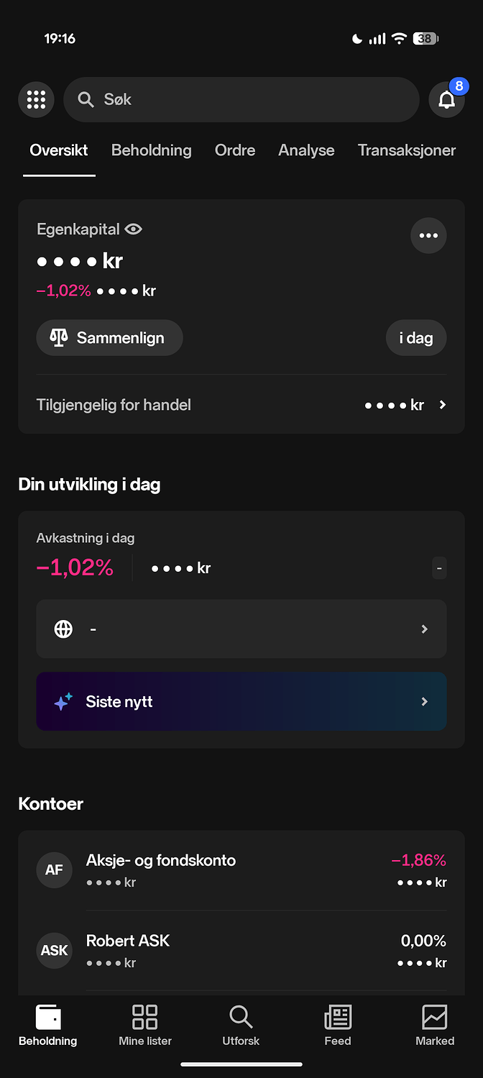
Task: Click the search magnifier icon
Action: click(86, 99)
